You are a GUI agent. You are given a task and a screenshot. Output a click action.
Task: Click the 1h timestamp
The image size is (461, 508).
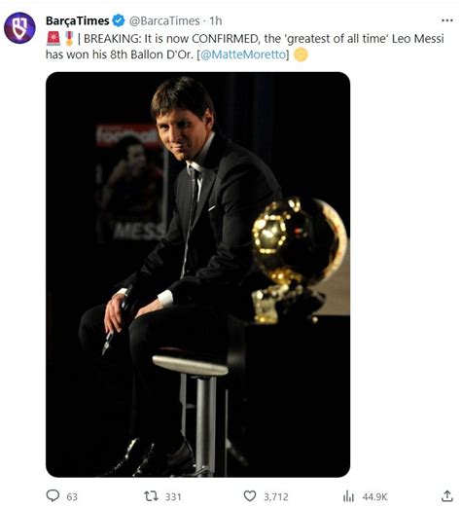[x=216, y=21]
